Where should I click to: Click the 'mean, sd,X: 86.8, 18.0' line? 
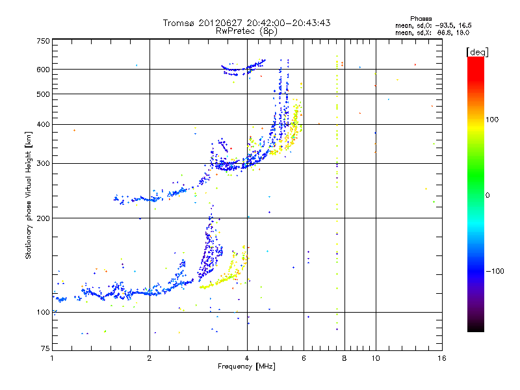click(432, 32)
